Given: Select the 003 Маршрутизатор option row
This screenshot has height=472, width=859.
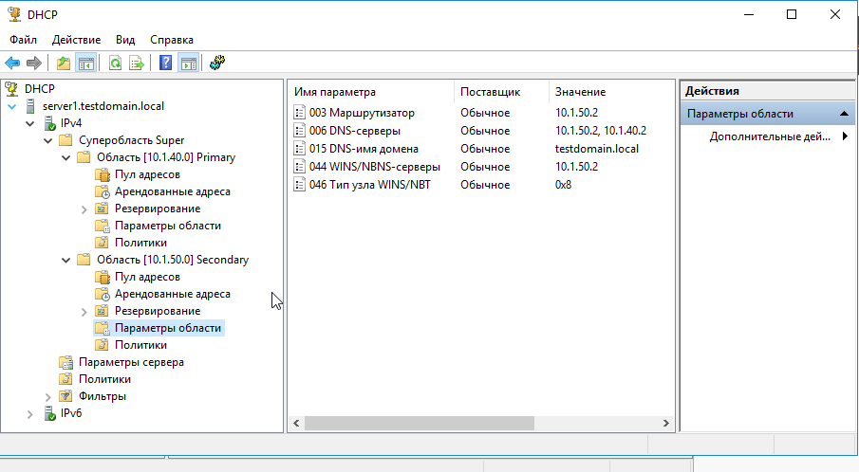Looking at the screenshot, I should [362, 113].
